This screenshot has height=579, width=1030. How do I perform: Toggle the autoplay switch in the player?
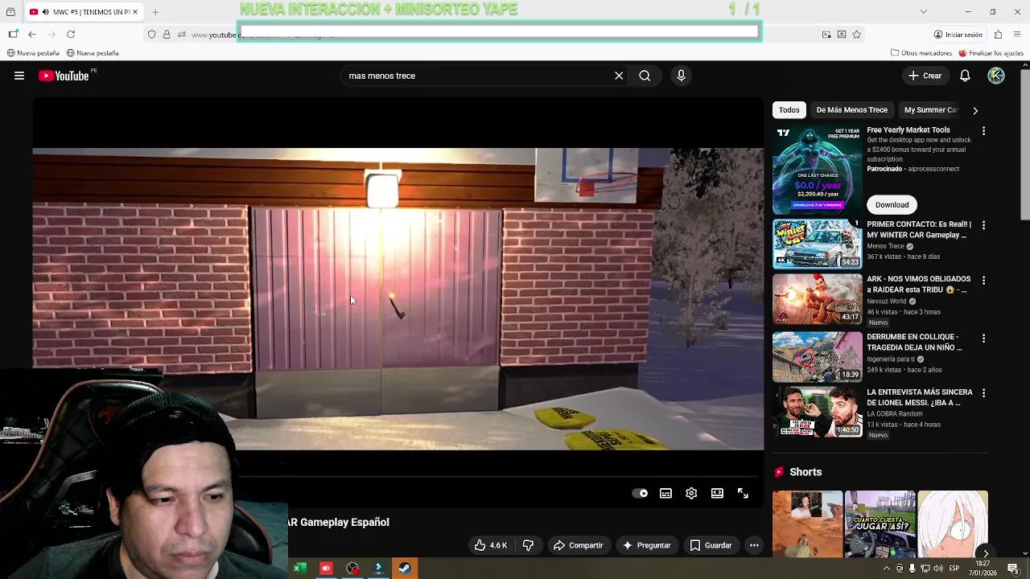(x=640, y=493)
